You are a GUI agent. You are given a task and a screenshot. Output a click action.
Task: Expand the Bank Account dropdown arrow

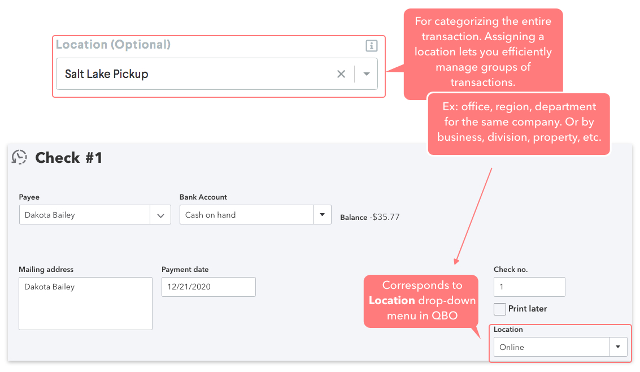point(322,215)
